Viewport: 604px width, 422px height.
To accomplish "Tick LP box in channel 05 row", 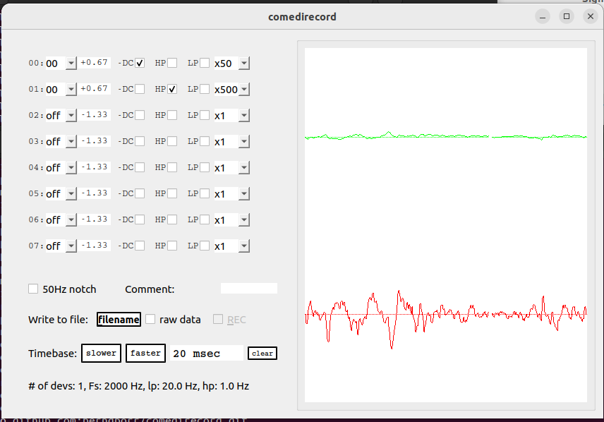I will (205, 193).
